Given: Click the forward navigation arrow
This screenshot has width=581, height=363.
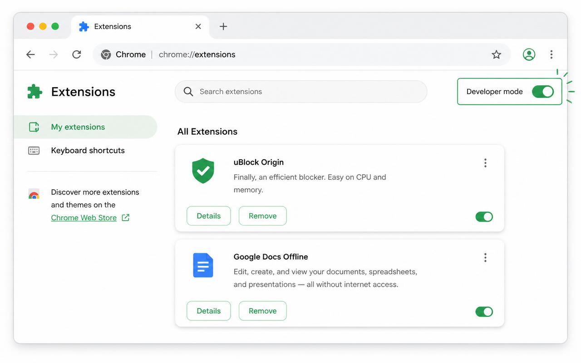Looking at the screenshot, I should (x=54, y=54).
